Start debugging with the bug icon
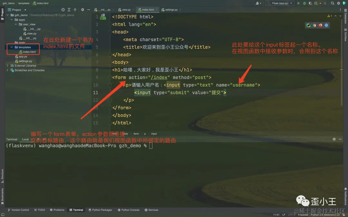The image size is (348, 217). 304,3
